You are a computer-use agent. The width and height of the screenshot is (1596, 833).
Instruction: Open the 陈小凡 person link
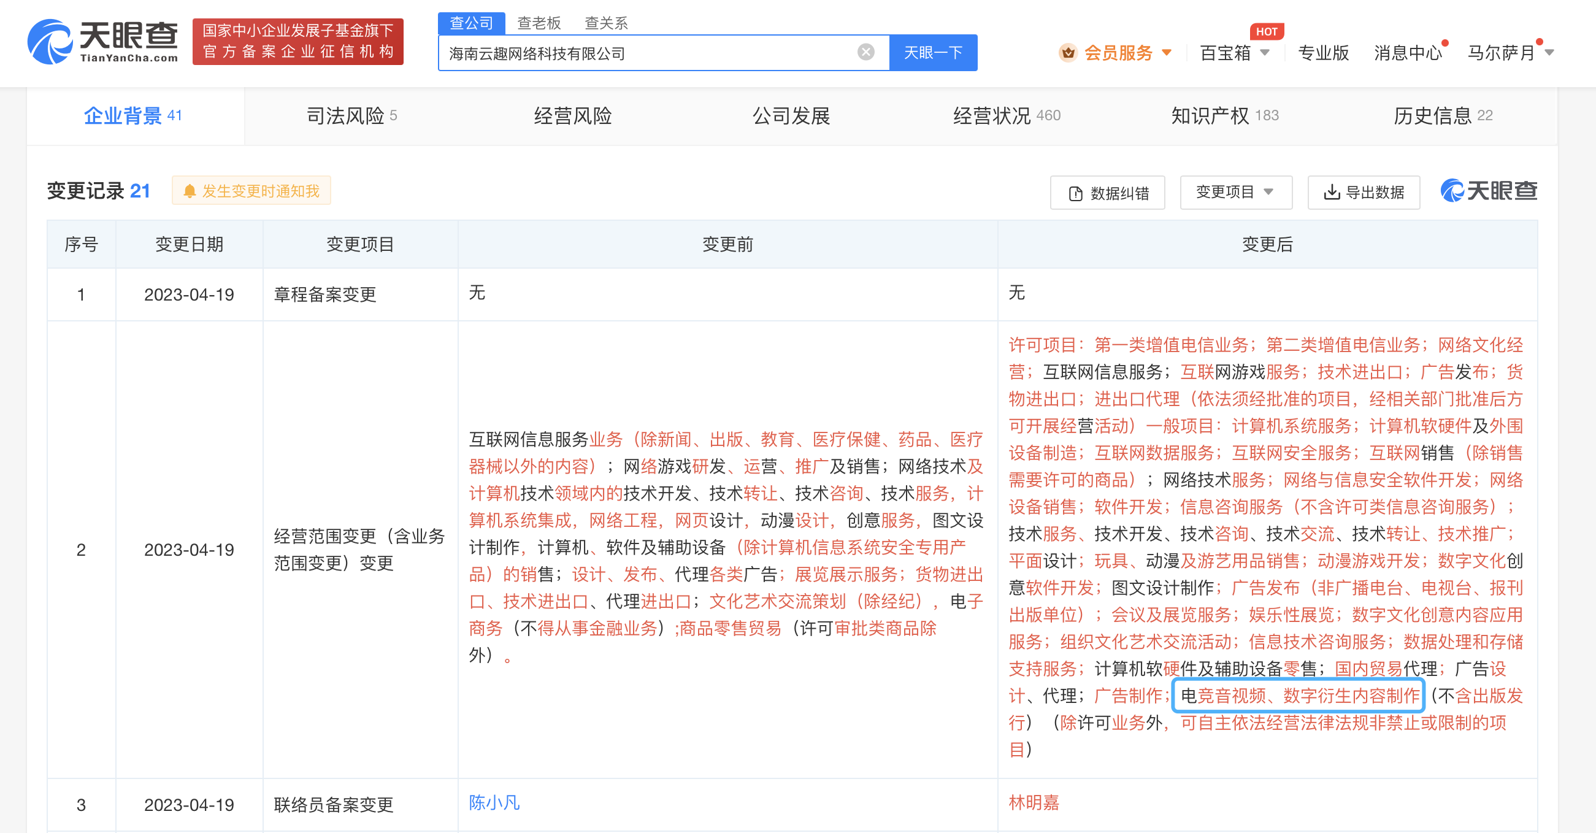(x=494, y=802)
